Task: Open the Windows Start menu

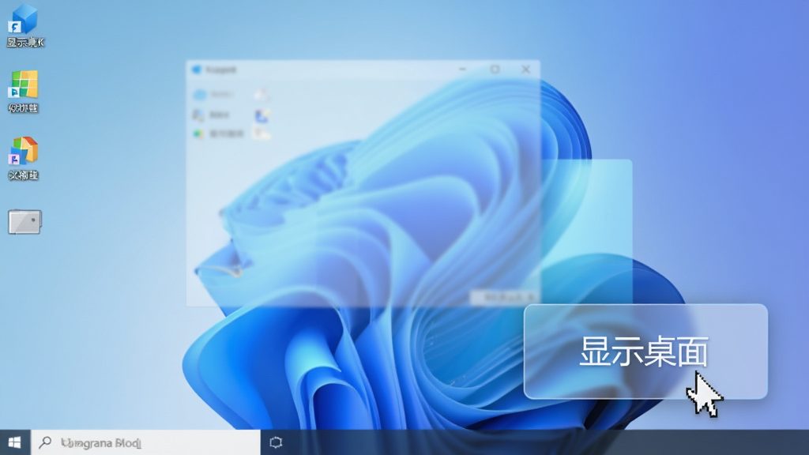Action: click(15, 442)
